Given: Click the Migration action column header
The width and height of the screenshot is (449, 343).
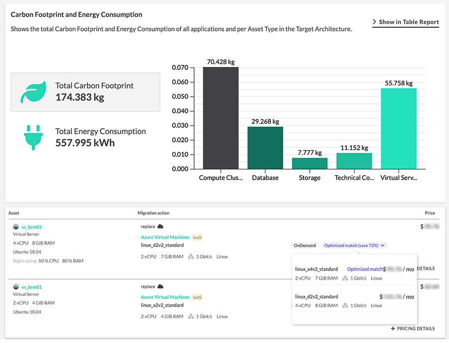Looking at the screenshot, I should (154, 213).
